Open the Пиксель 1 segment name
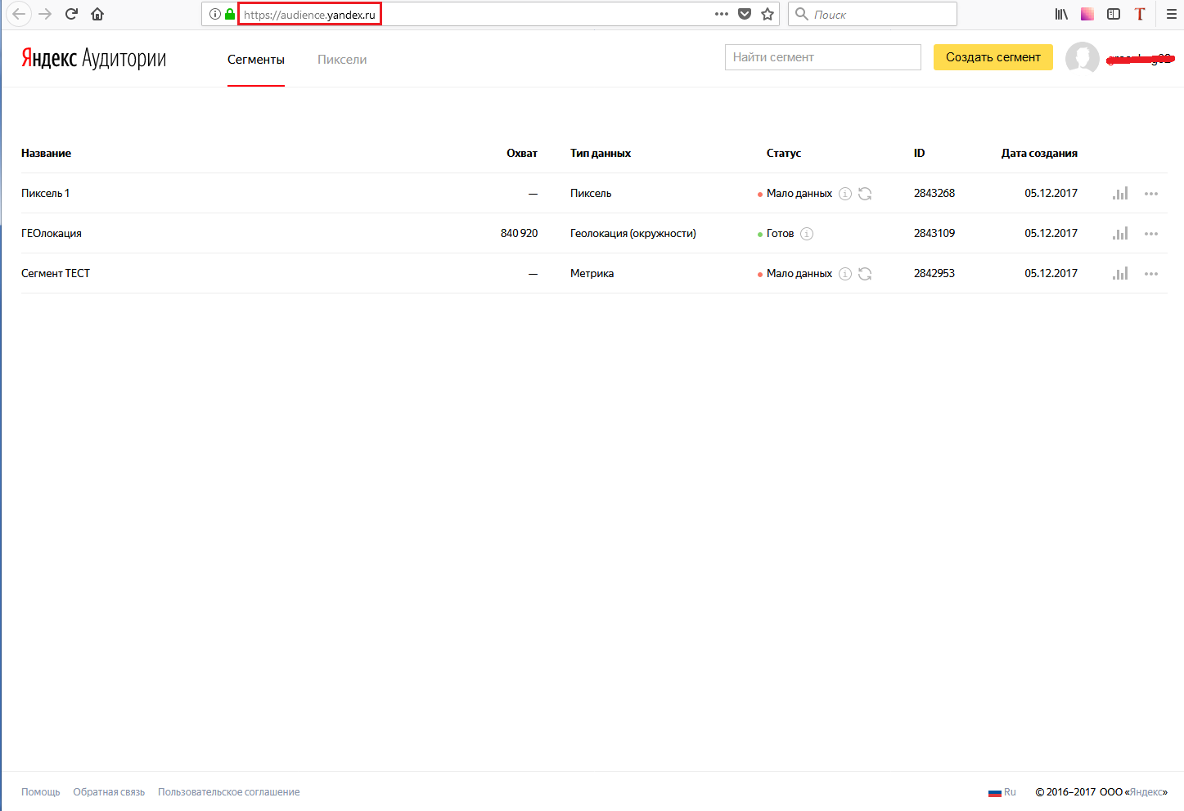The width and height of the screenshot is (1184, 811). pos(46,194)
